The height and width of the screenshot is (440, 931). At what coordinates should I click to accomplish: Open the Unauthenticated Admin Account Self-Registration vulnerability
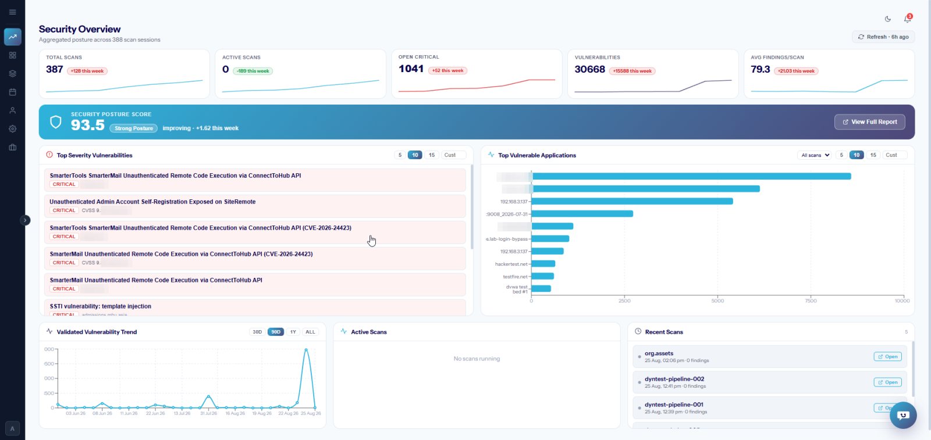point(255,206)
